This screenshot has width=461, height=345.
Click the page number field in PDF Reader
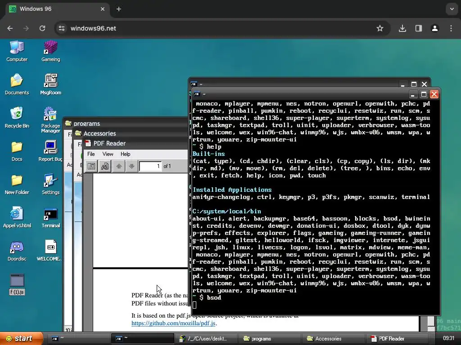(150, 166)
